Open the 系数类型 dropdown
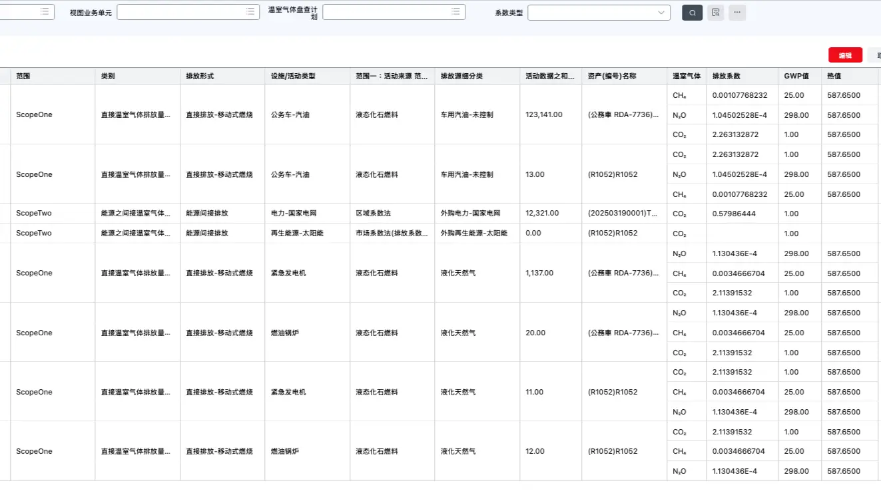Viewport: 881px width, 495px height. (x=598, y=12)
